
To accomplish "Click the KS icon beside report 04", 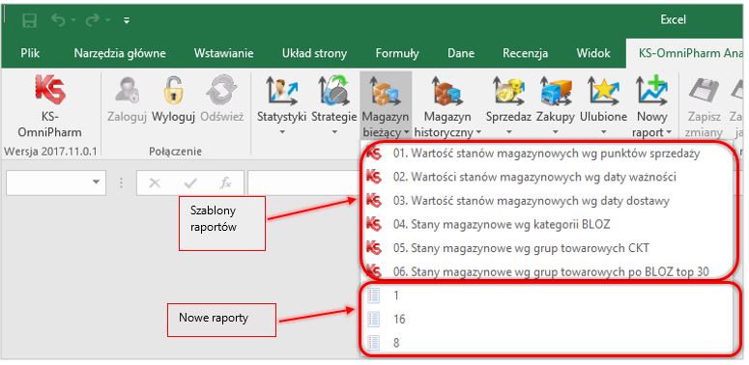I will [x=374, y=224].
